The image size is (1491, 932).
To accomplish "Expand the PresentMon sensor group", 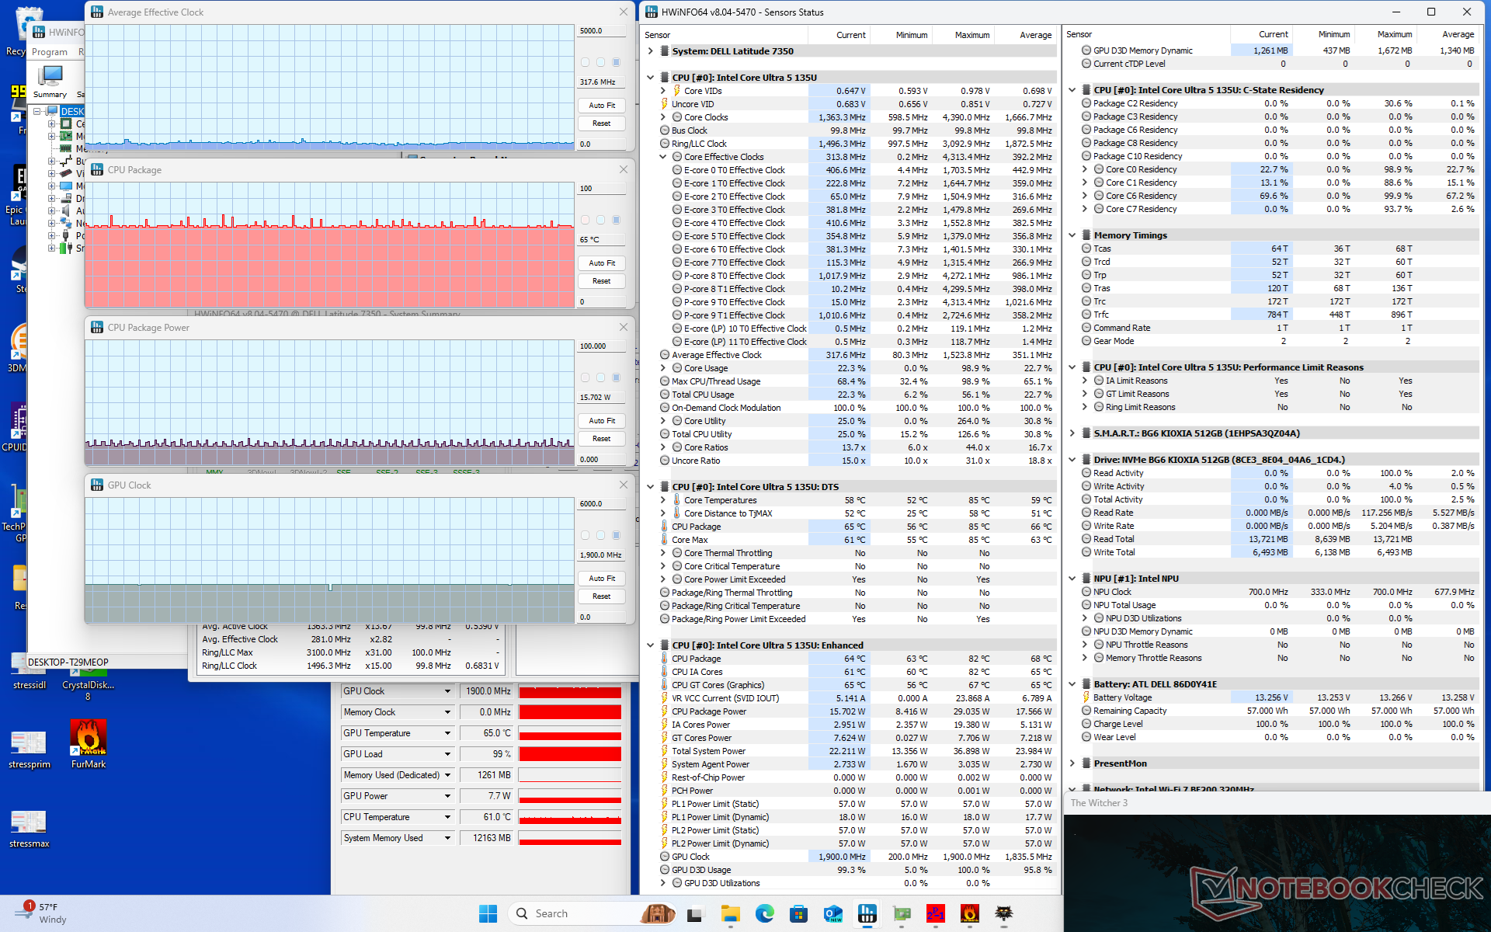I will pyautogui.click(x=1072, y=763).
